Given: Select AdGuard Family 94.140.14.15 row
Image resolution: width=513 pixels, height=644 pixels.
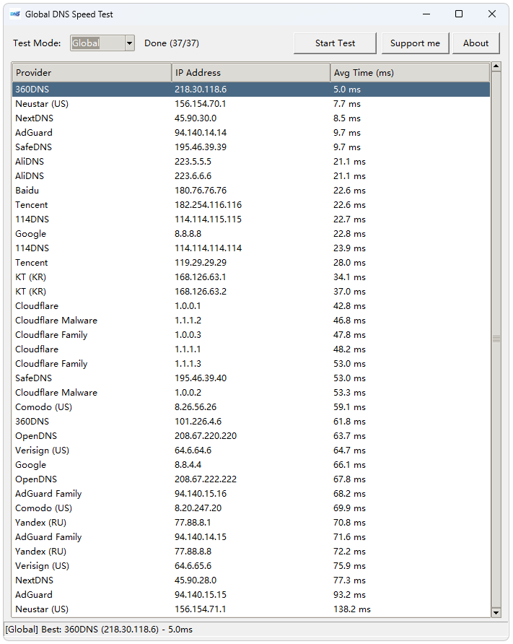Looking at the screenshot, I should 251,537.
